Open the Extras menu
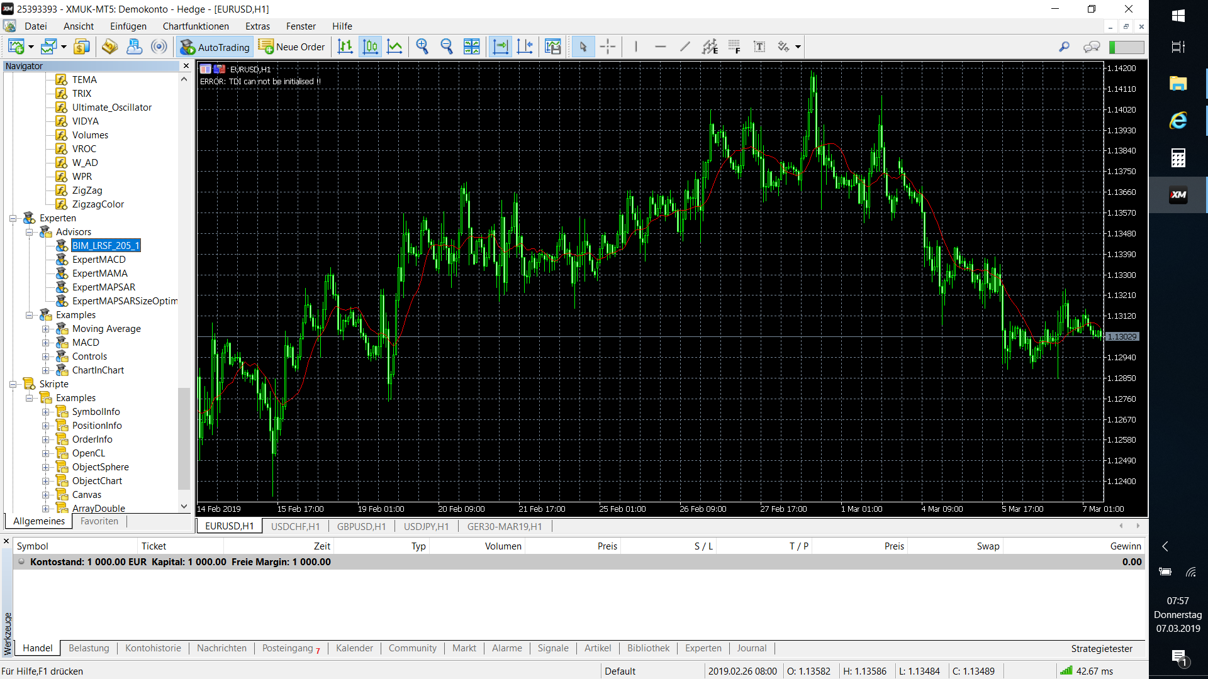Image resolution: width=1208 pixels, height=679 pixels. coord(257,26)
